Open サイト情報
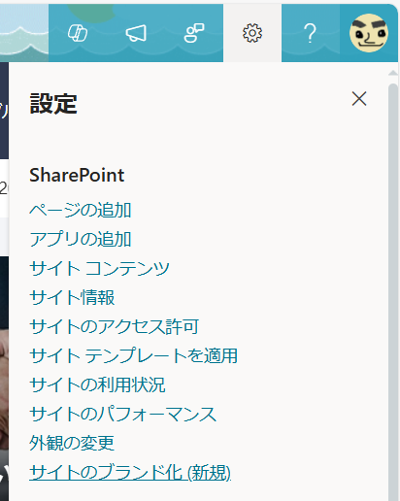 tap(72, 297)
